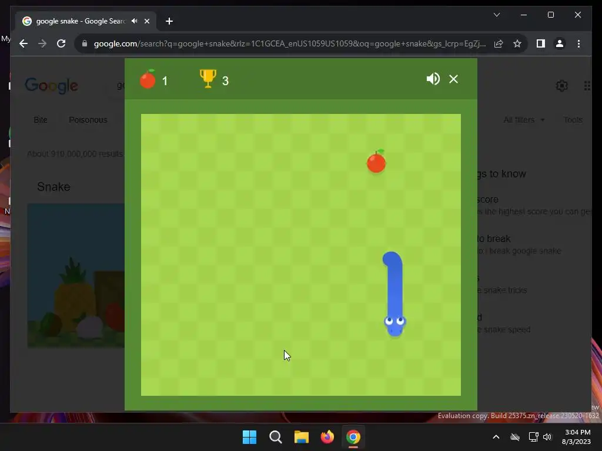Click the red apple on the board
602x451 pixels.
tap(376, 161)
